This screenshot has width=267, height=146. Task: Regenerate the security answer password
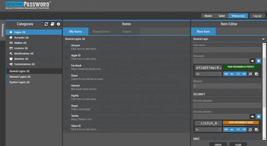click(250, 129)
